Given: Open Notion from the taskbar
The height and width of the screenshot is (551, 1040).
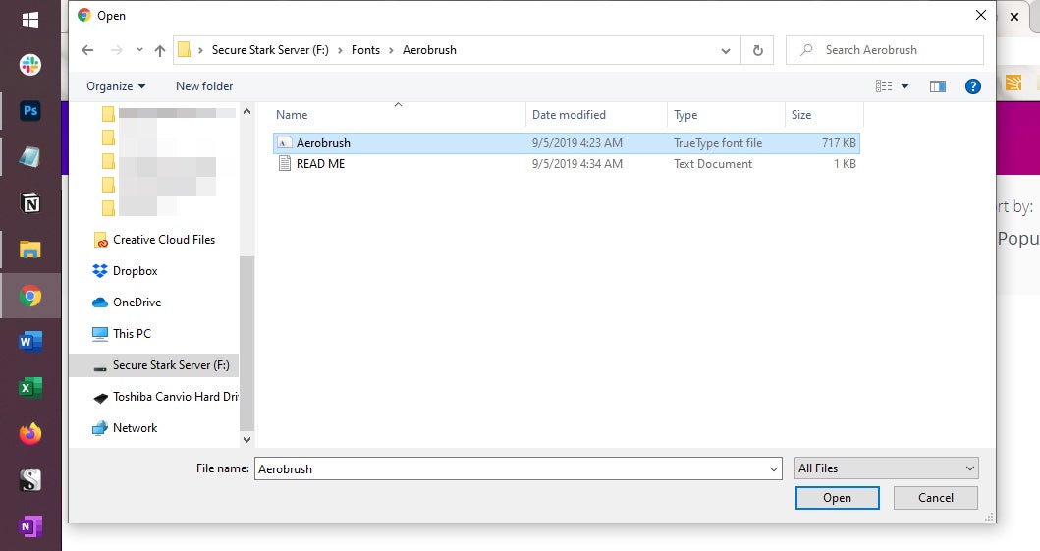Looking at the screenshot, I should [x=30, y=203].
